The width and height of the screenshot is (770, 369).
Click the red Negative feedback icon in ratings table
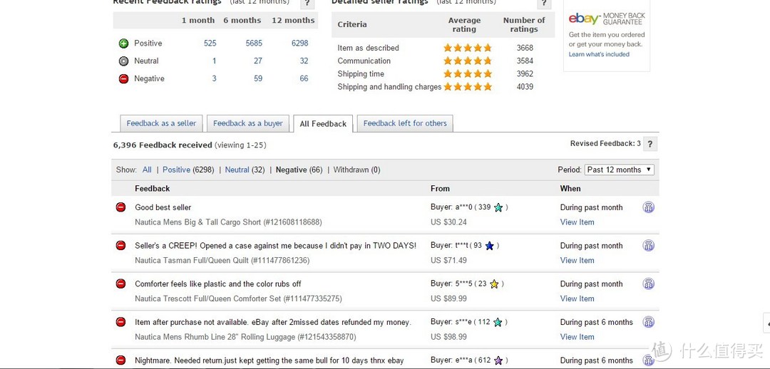(124, 78)
